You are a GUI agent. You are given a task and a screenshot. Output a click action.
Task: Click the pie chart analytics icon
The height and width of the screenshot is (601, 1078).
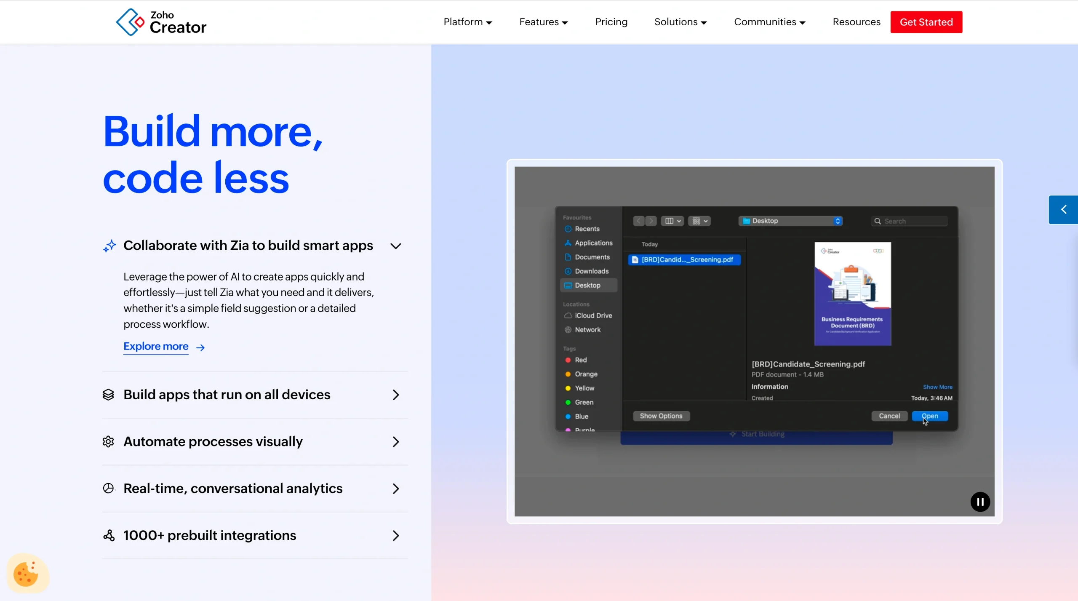(x=108, y=488)
